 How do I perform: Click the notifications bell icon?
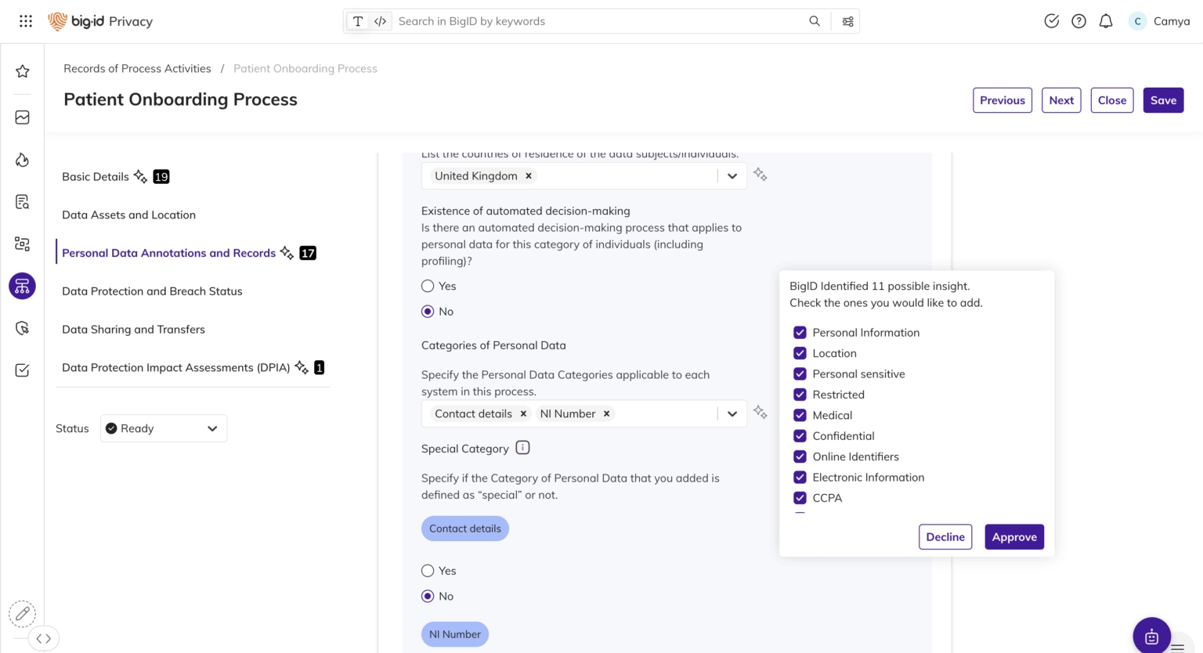[x=1105, y=21]
